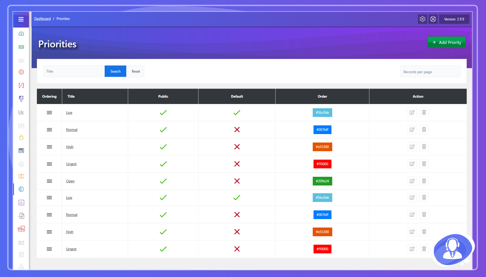The width and height of the screenshot is (486, 277).
Task: Delete the first High priority row
Action: 424,147
